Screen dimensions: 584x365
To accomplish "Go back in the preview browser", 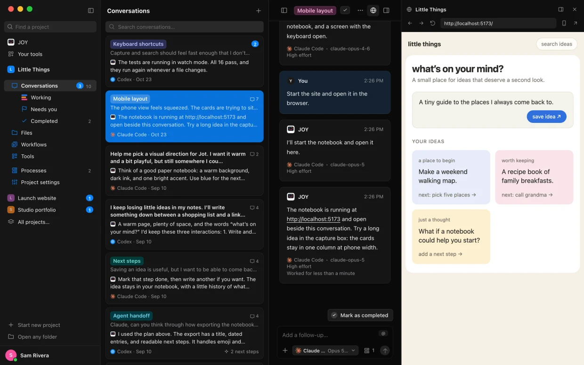I will (410, 23).
